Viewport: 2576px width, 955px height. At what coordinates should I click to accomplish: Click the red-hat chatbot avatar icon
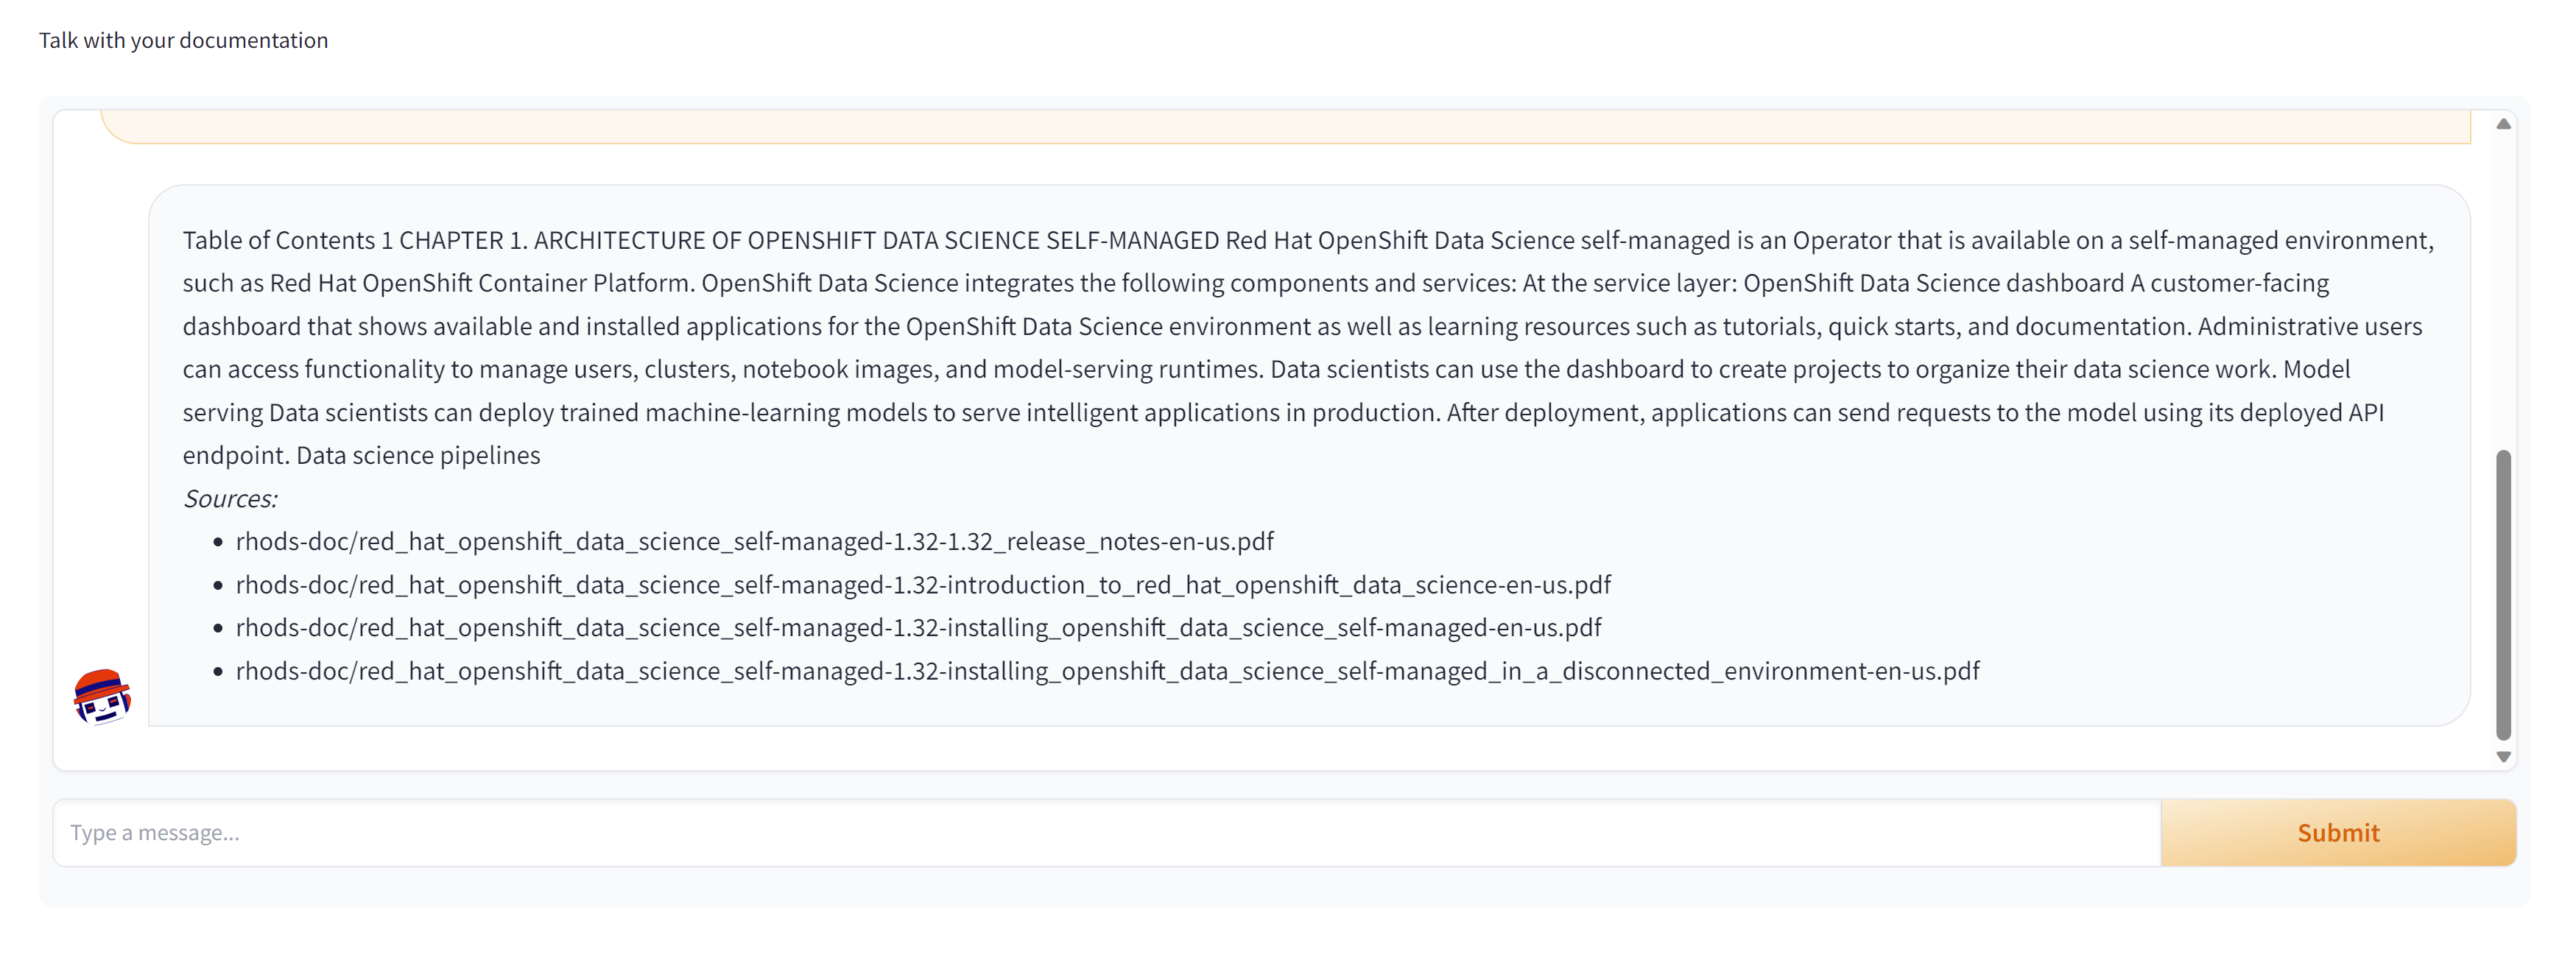pyautogui.click(x=102, y=696)
